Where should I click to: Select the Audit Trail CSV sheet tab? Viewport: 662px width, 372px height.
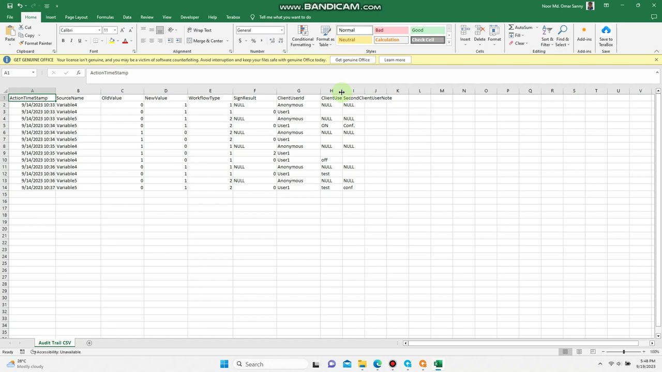(55, 343)
